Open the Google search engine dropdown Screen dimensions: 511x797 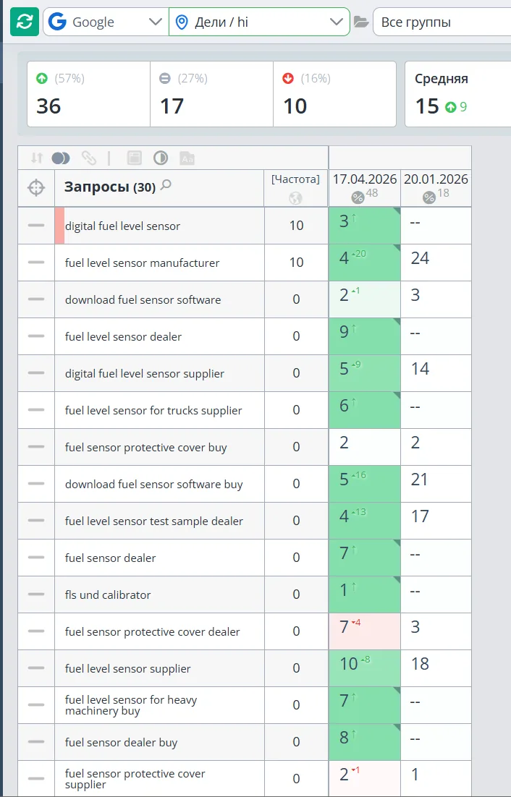point(106,22)
